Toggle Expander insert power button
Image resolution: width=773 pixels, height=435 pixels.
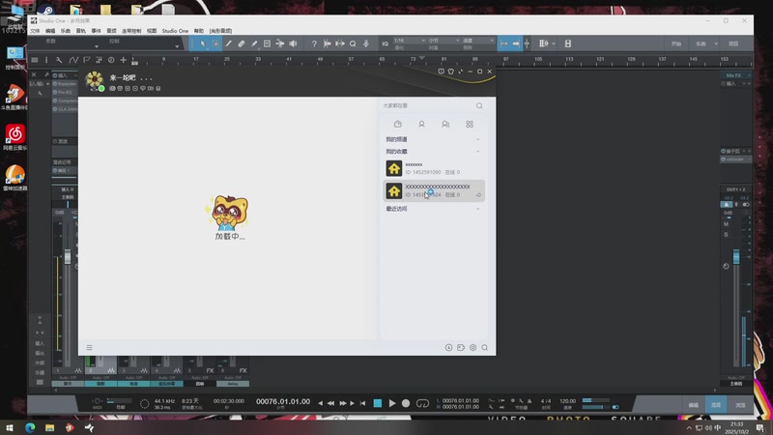[x=55, y=84]
